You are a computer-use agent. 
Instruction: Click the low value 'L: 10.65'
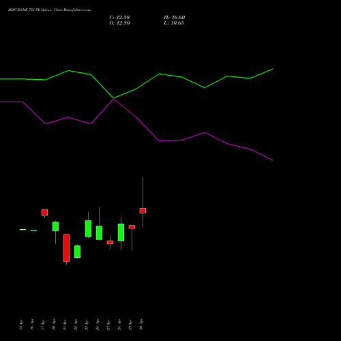(x=174, y=23)
